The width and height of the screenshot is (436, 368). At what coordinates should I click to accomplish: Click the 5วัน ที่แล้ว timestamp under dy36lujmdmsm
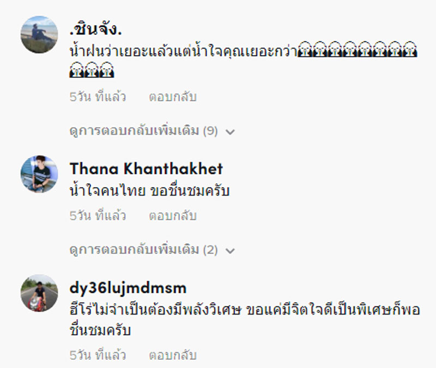tap(98, 355)
